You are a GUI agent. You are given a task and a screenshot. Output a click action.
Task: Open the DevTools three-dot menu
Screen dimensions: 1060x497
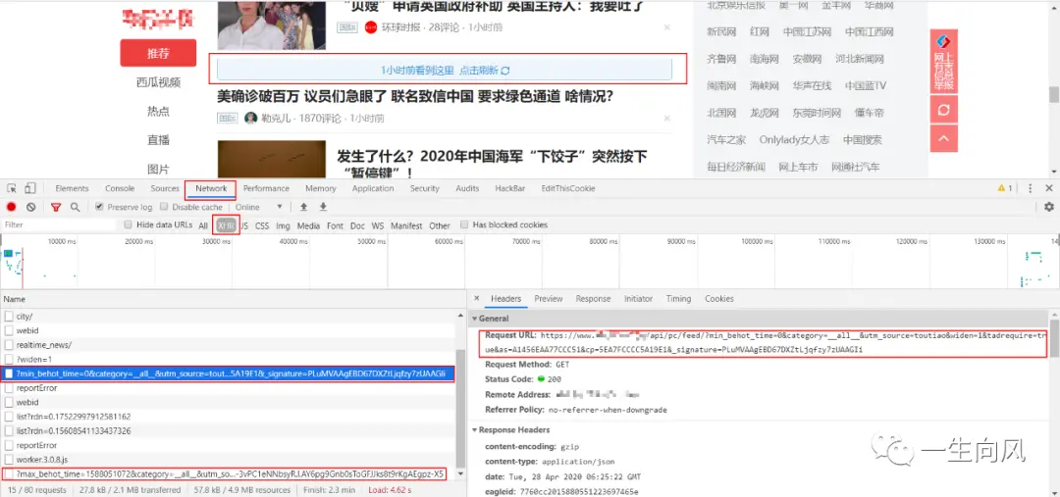click(1031, 188)
